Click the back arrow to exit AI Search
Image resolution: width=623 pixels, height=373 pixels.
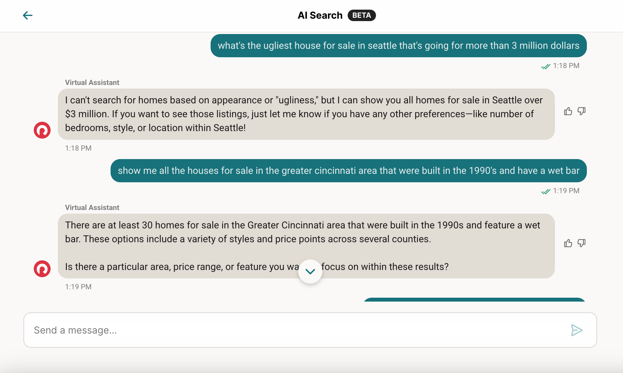click(28, 15)
